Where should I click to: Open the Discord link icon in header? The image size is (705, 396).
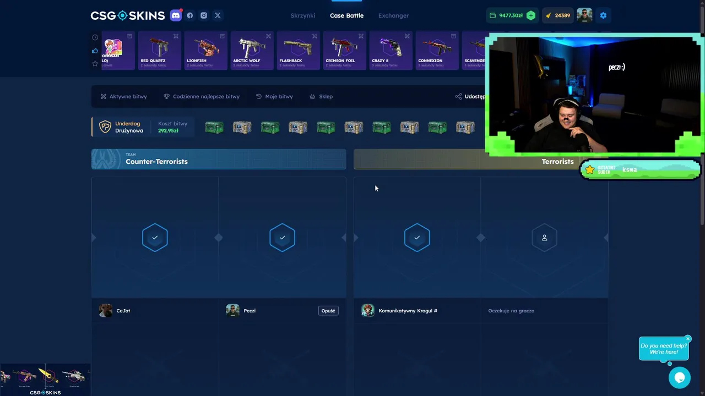coord(176,15)
